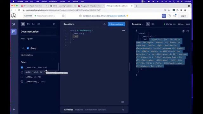Click the response panel resize handle
This screenshot has width=203, height=114.
[130, 67]
